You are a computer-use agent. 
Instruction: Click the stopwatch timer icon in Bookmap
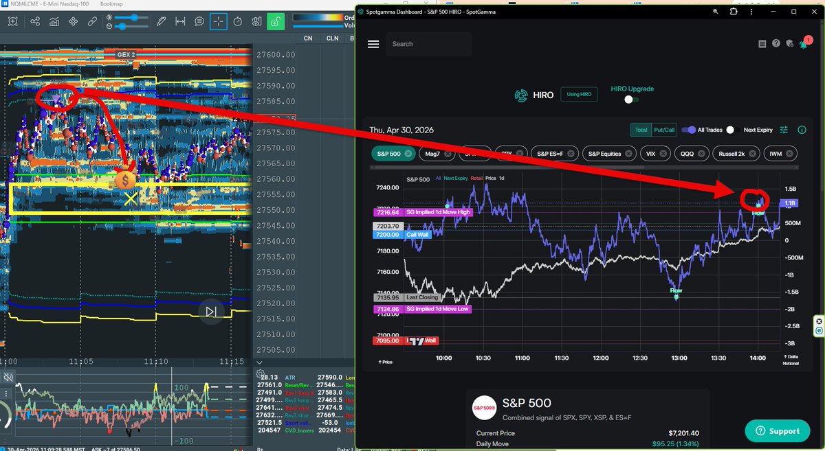click(237, 21)
